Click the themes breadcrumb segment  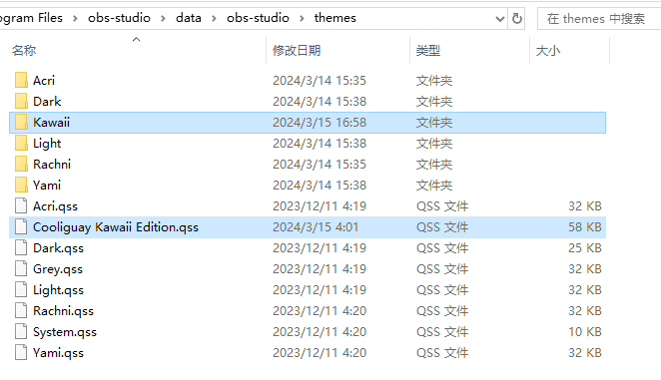(x=335, y=18)
